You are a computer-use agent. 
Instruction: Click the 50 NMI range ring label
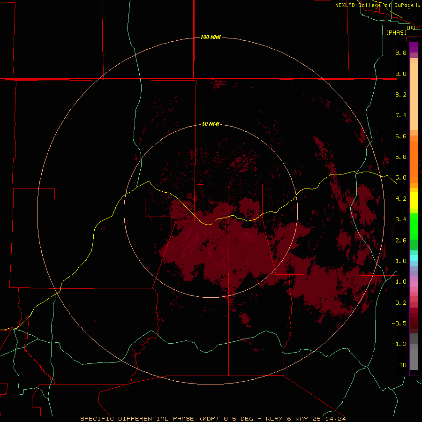pyautogui.click(x=211, y=124)
